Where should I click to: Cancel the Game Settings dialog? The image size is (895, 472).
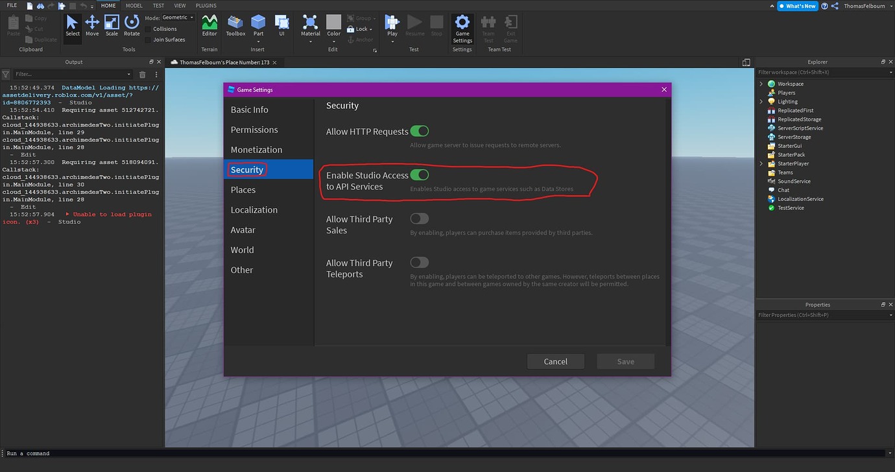pos(556,362)
